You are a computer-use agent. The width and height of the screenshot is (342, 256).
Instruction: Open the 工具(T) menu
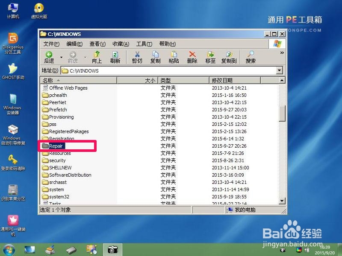pos(144,44)
